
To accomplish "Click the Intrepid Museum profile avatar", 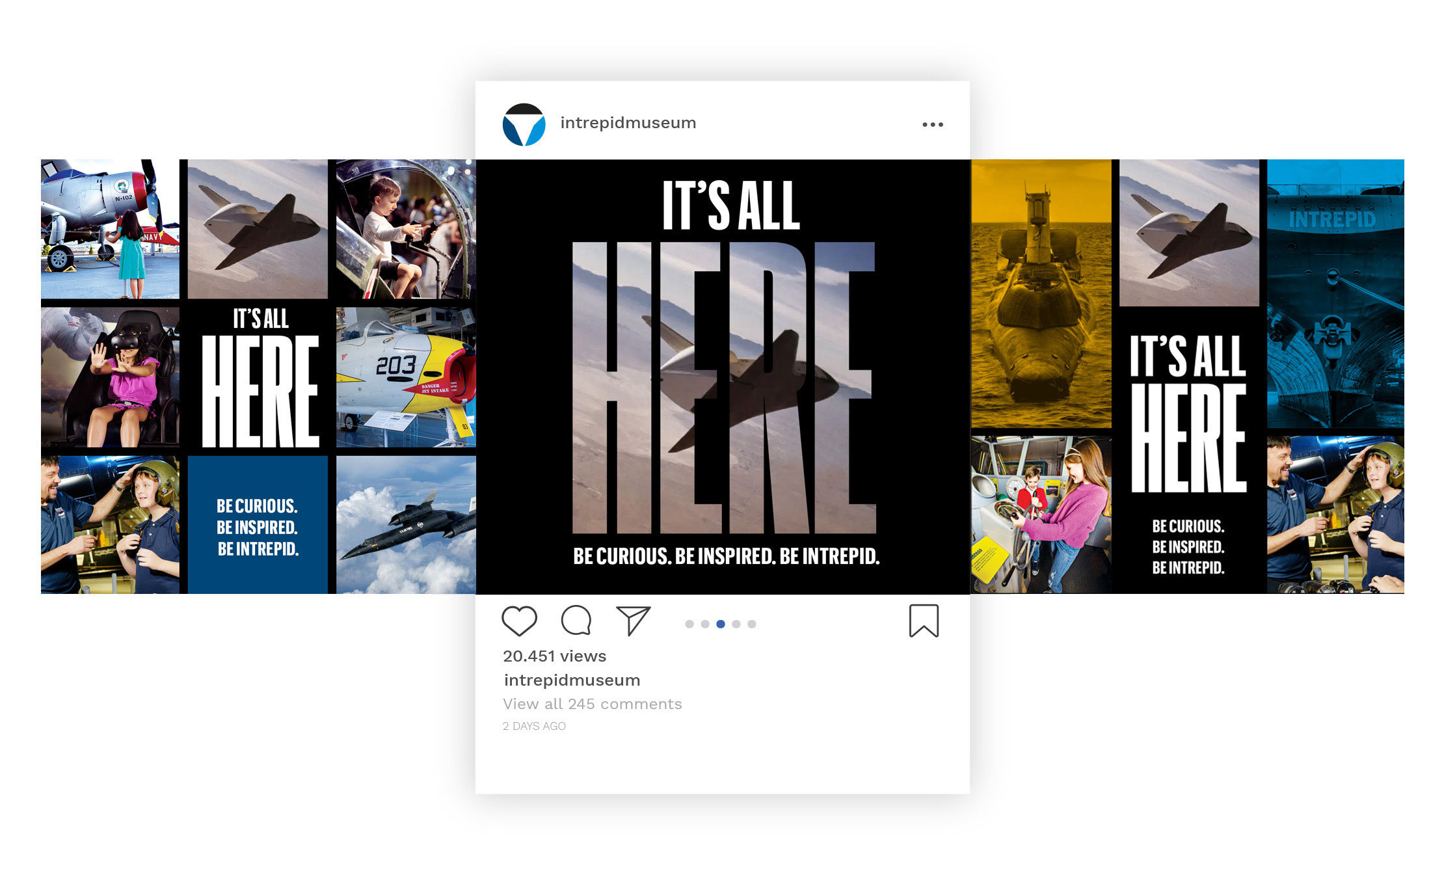I will (524, 124).
